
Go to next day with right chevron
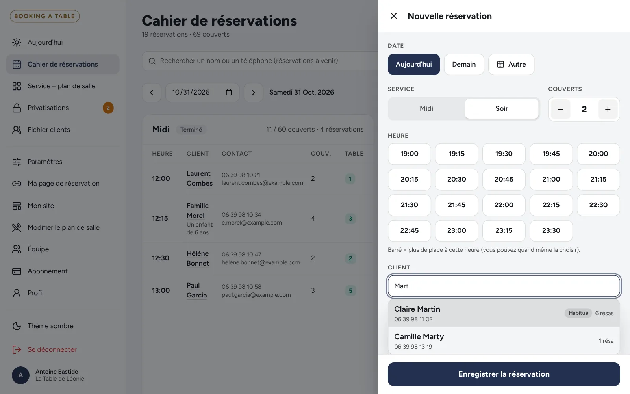click(253, 93)
